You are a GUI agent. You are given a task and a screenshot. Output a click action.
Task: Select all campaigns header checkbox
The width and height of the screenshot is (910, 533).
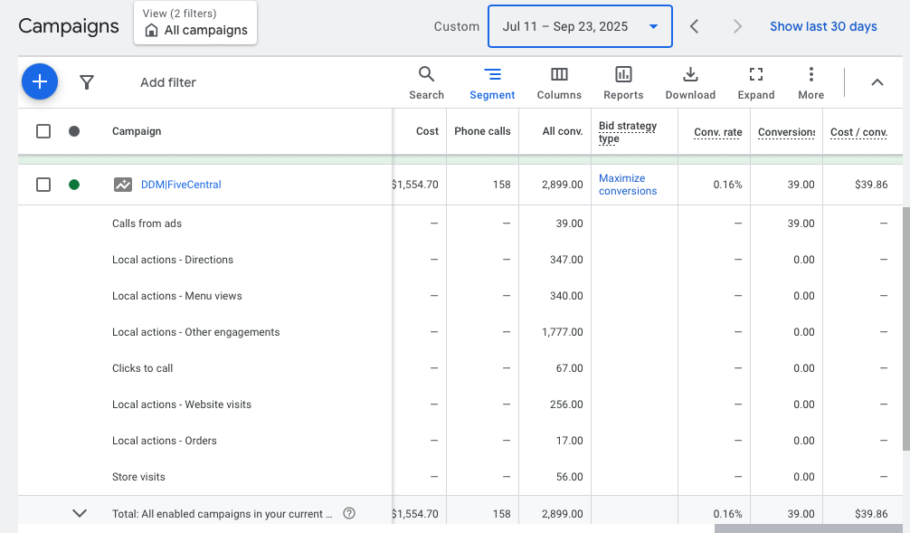tap(43, 131)
